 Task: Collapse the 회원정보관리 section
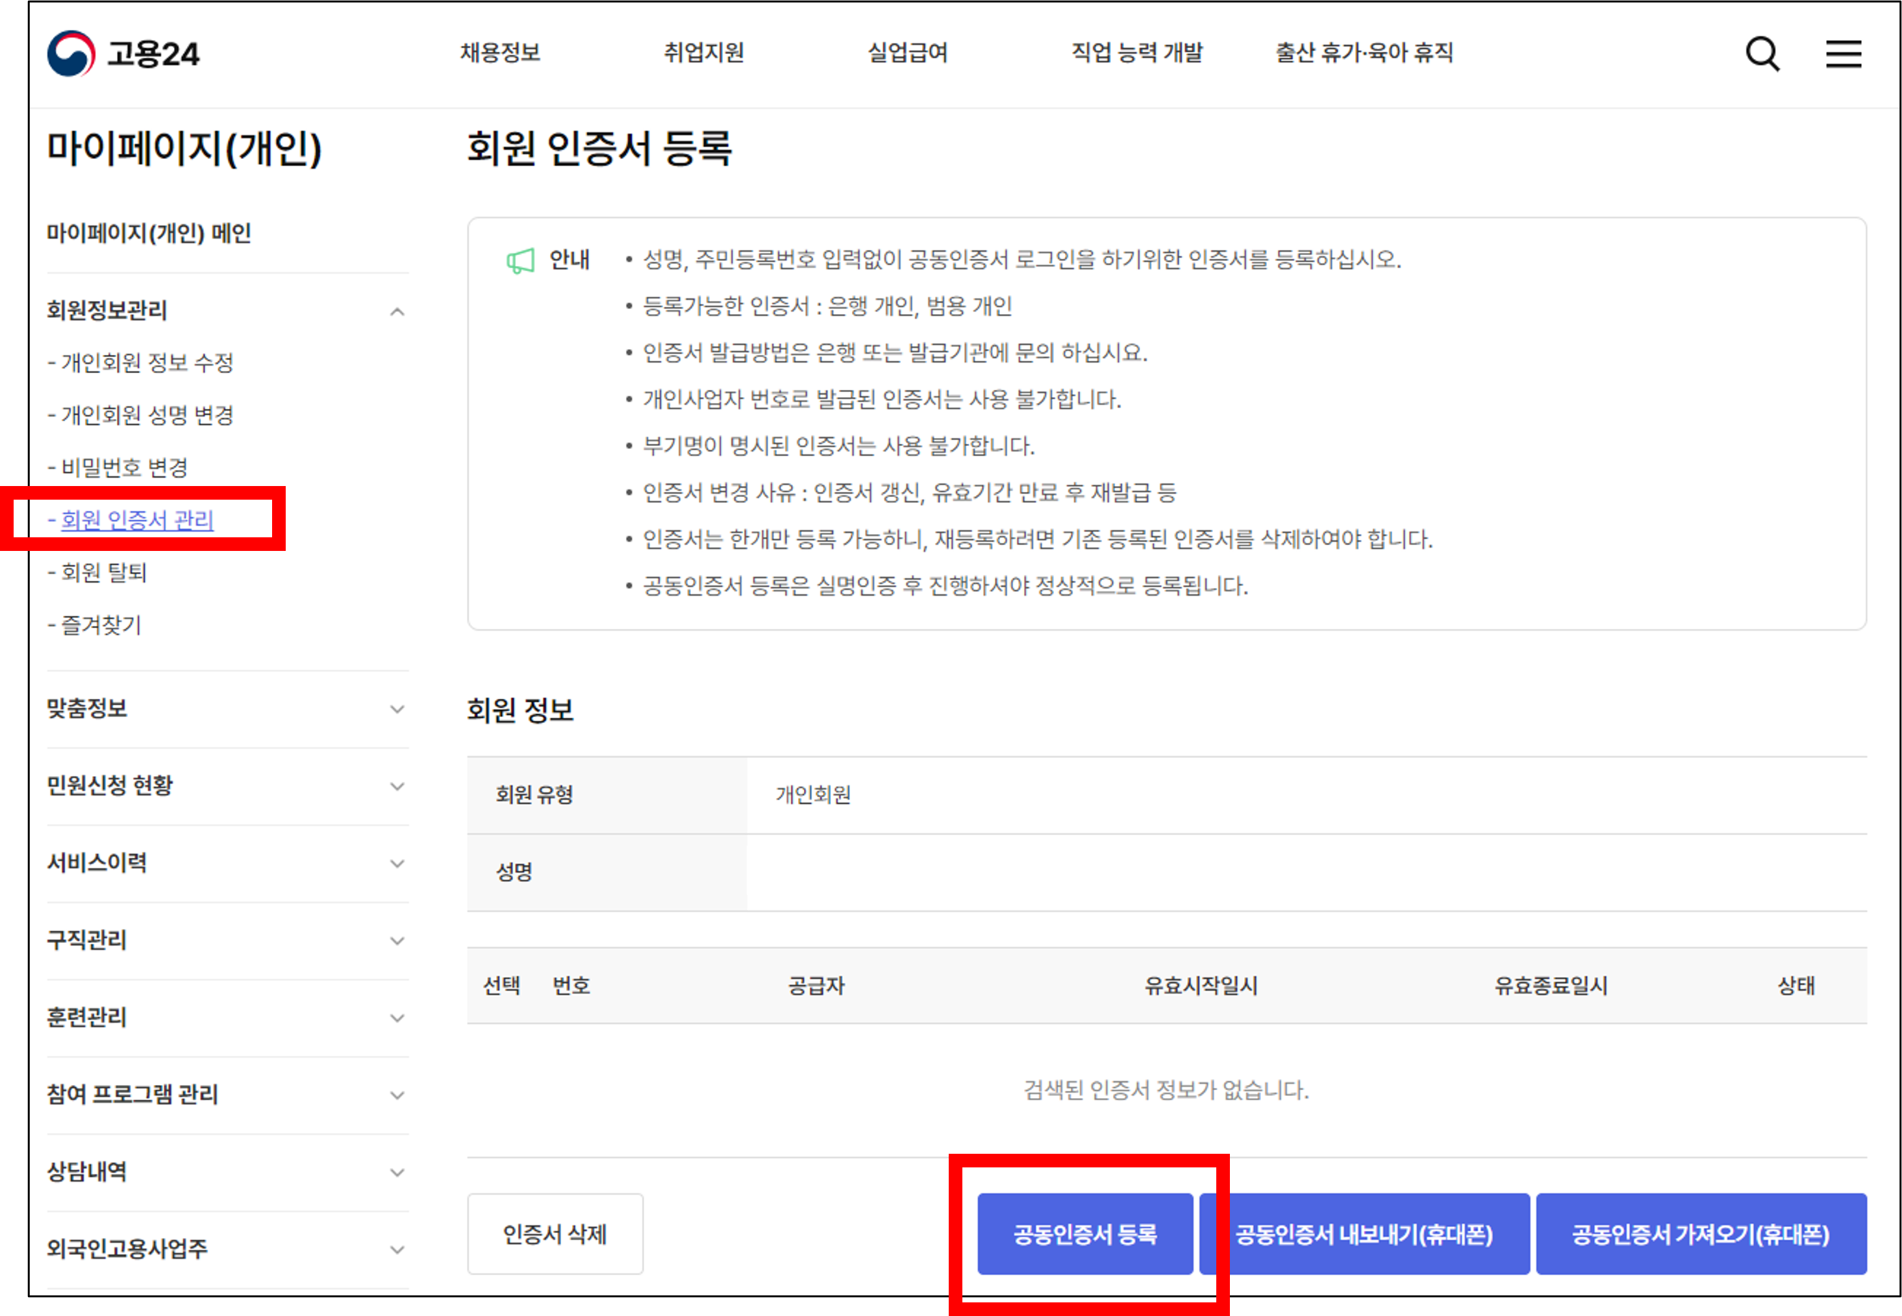point(397,311)
